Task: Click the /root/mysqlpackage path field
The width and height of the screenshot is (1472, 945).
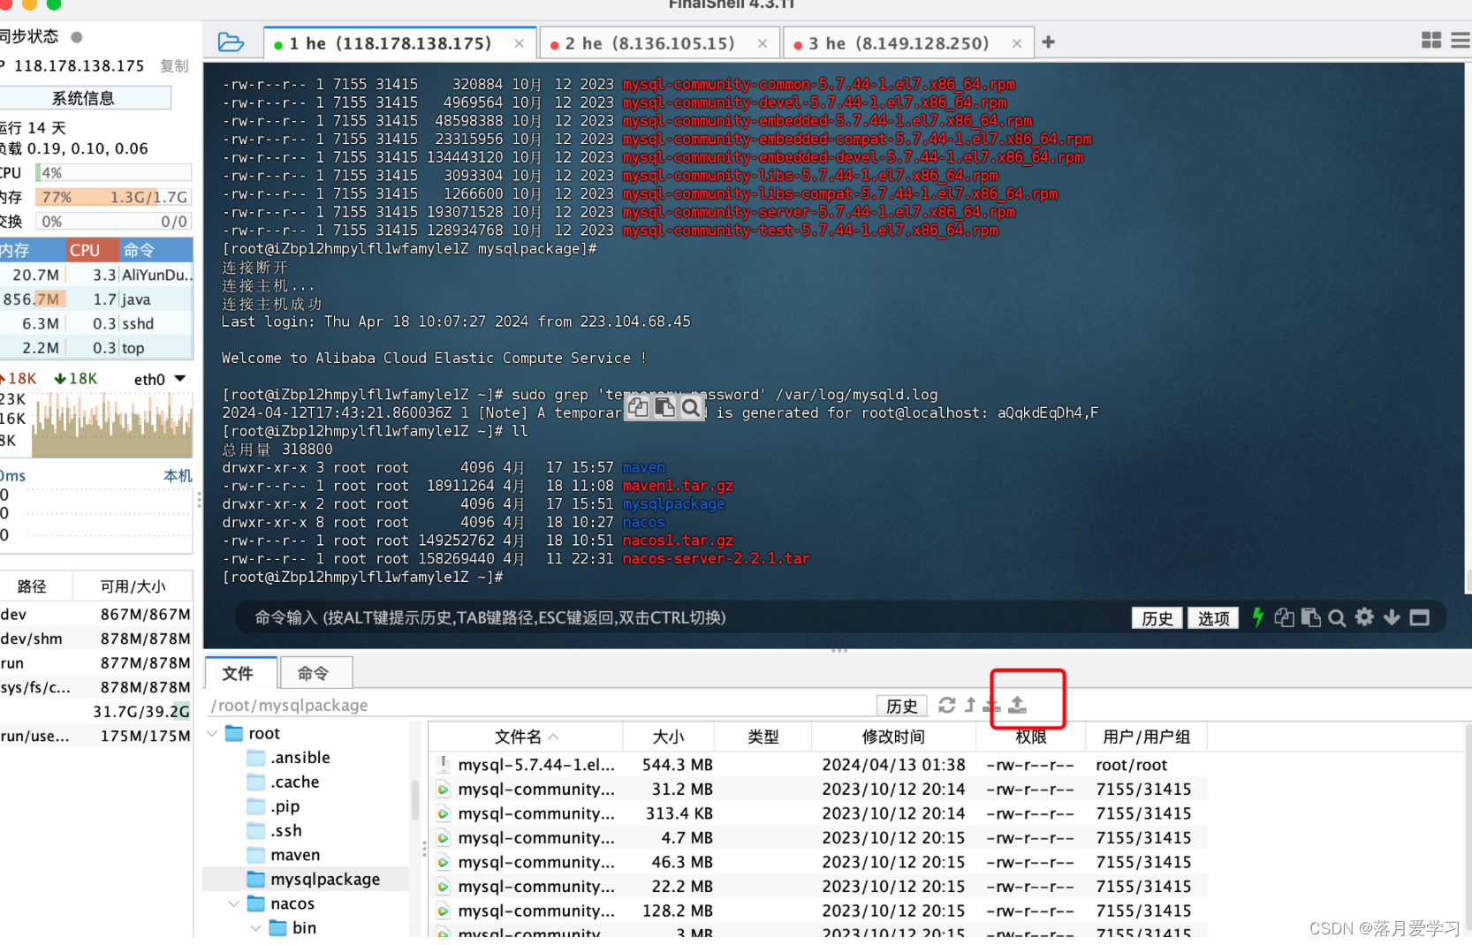Action: [x=539, y=706]
